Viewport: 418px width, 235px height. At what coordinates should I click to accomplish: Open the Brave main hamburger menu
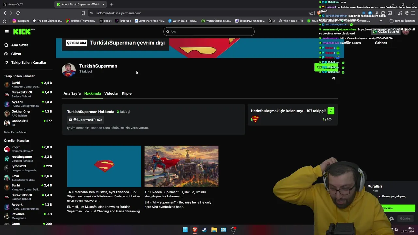(413, 13)
